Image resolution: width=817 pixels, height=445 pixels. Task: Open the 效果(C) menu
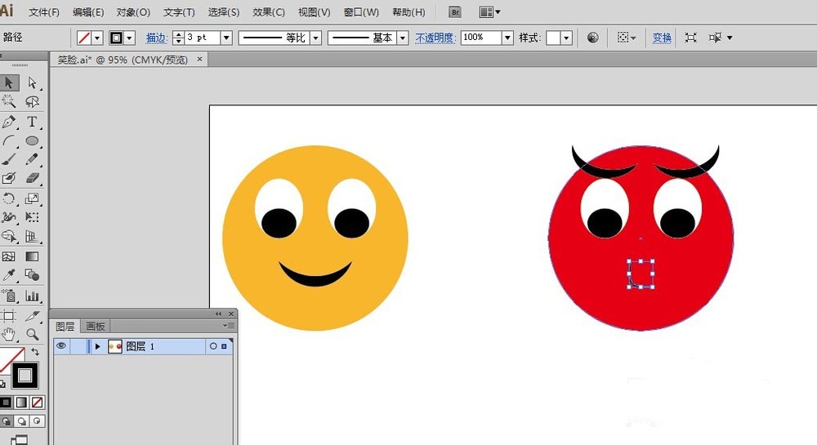coord(268,12)
